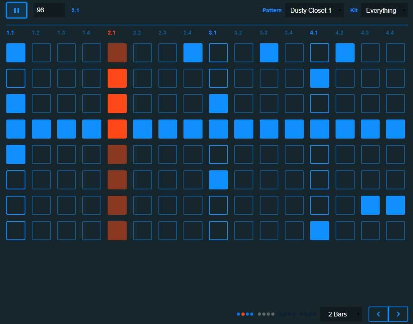The image size is (413, 324).
Task: Turn off bottom-row active step under 4.1
Action: click(320, 231)
